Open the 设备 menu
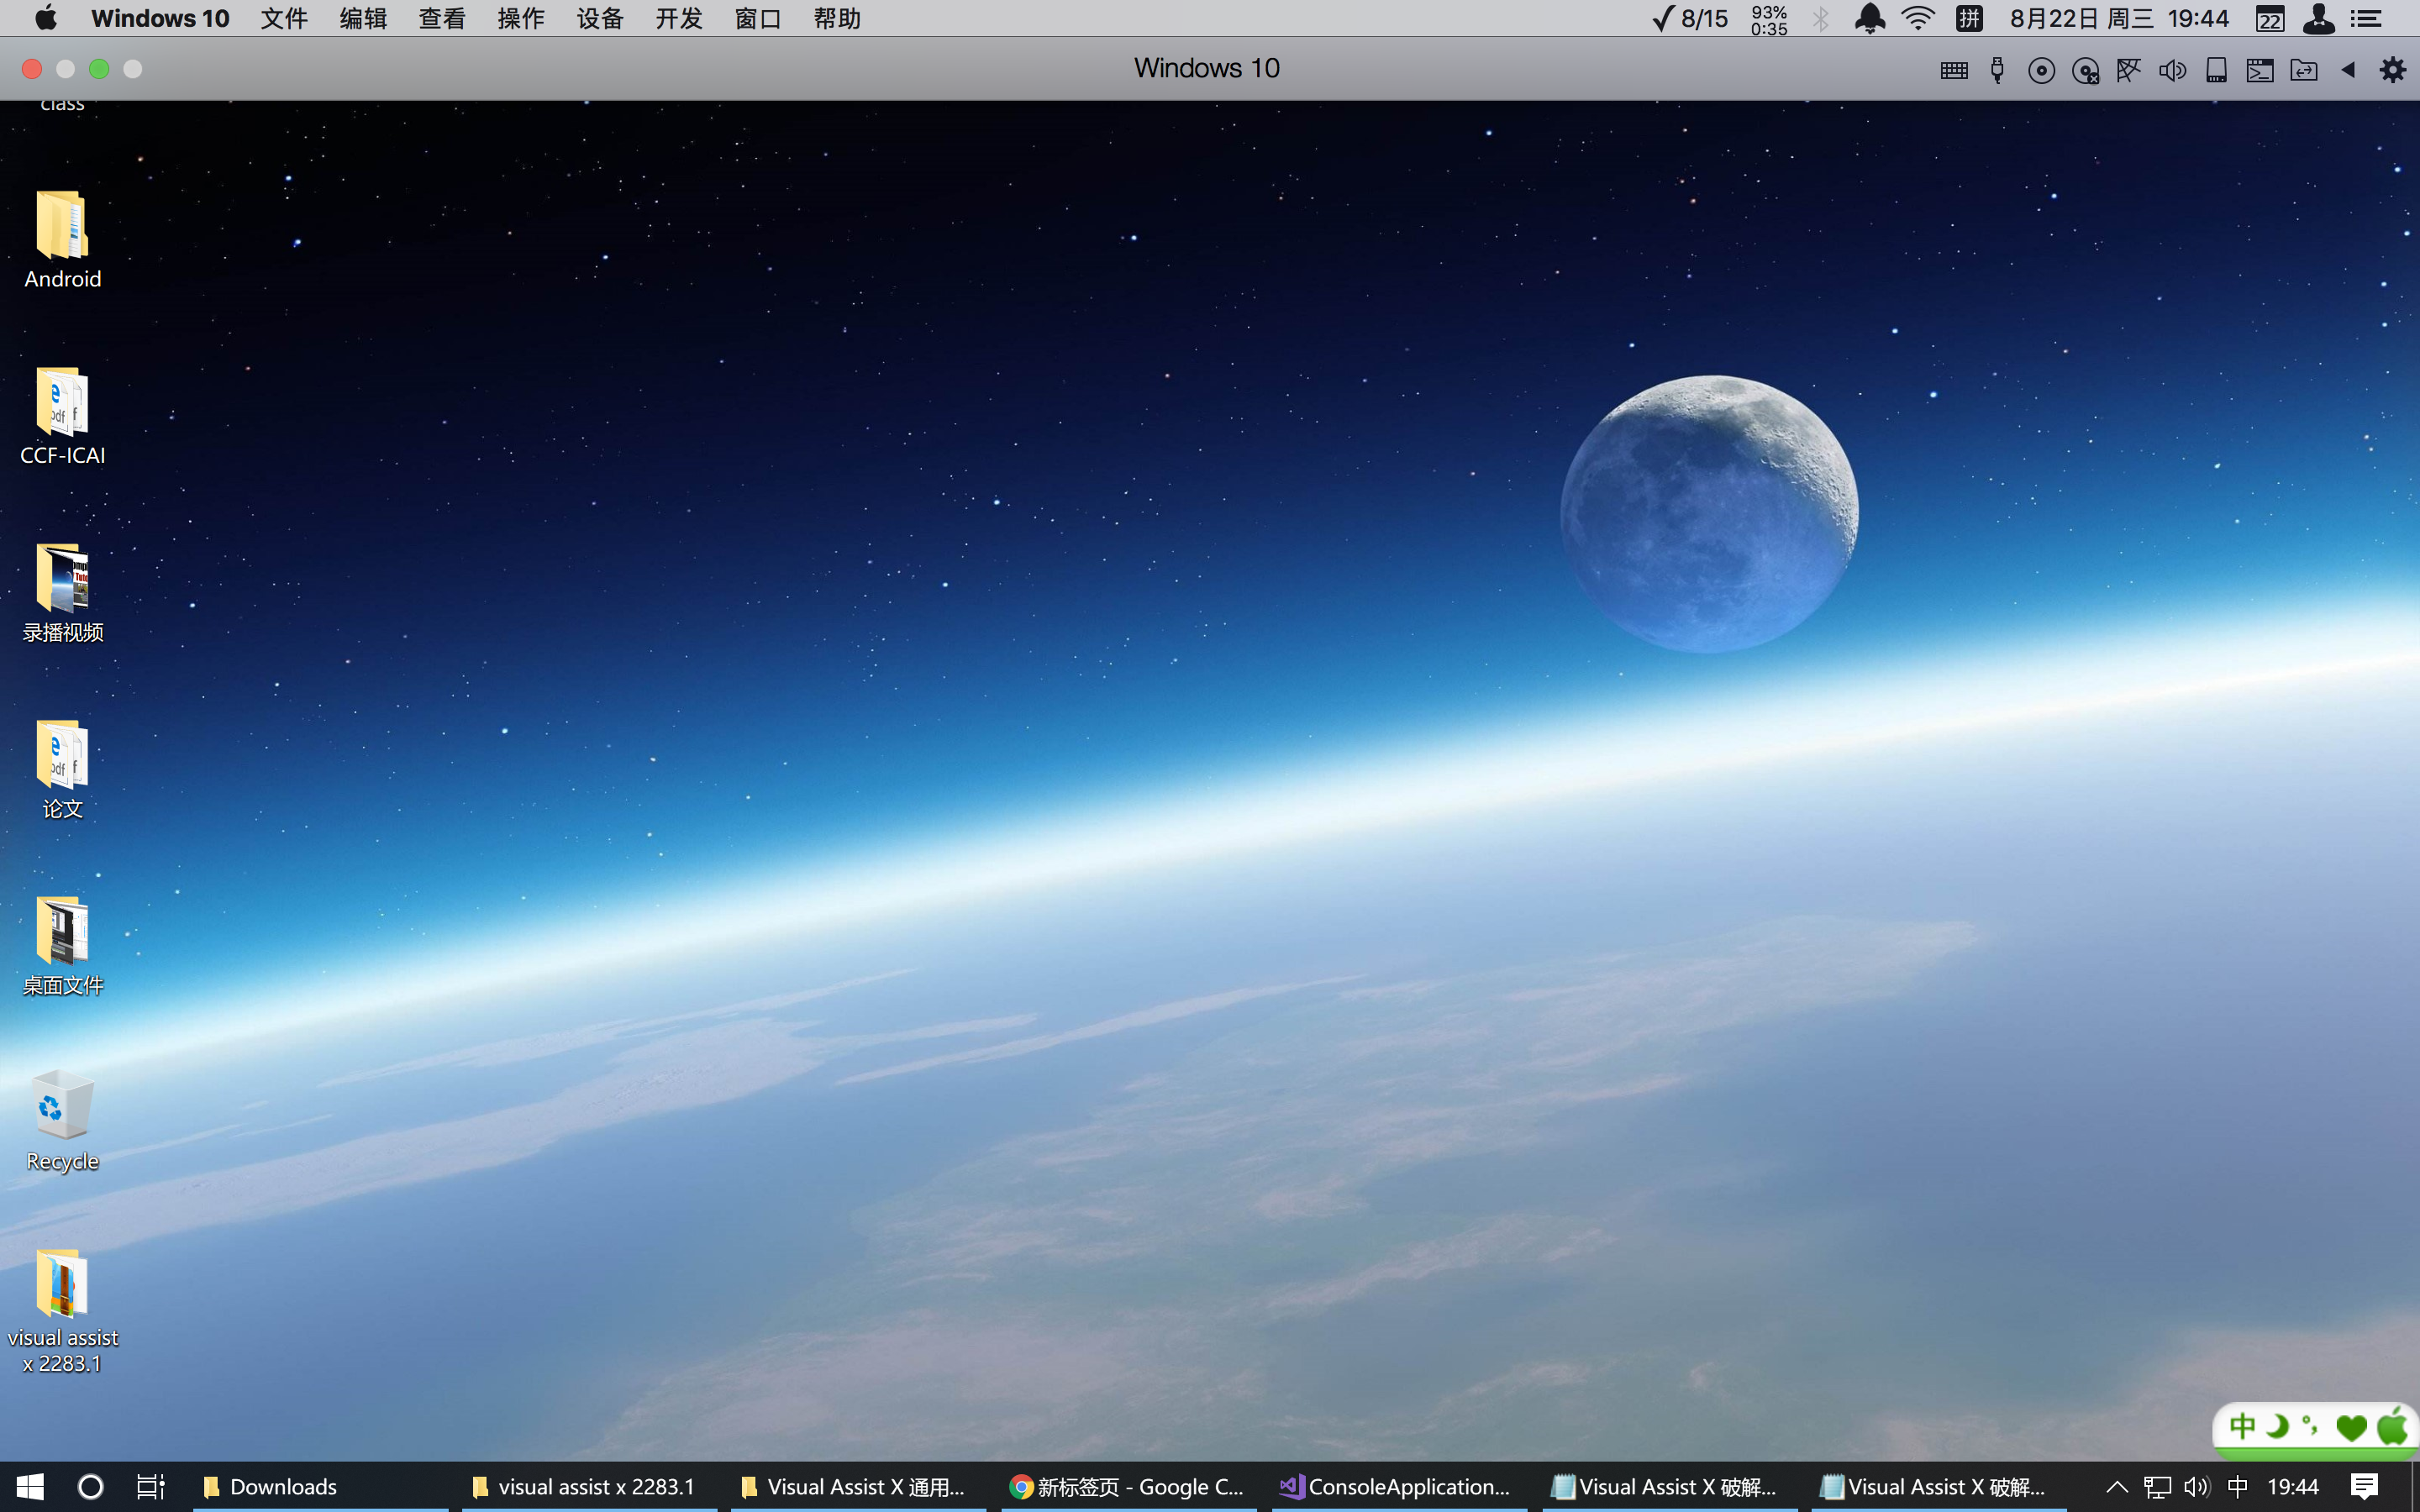The image size is (2420, 1512). (600, 19)
